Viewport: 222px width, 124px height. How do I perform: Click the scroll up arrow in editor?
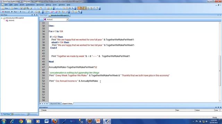[x=220, y=23]
